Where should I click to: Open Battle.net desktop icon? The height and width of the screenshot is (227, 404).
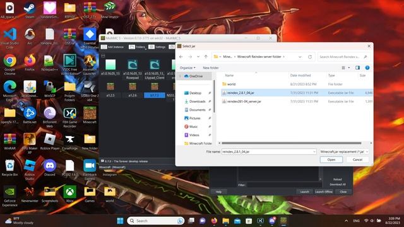[30, 115]
